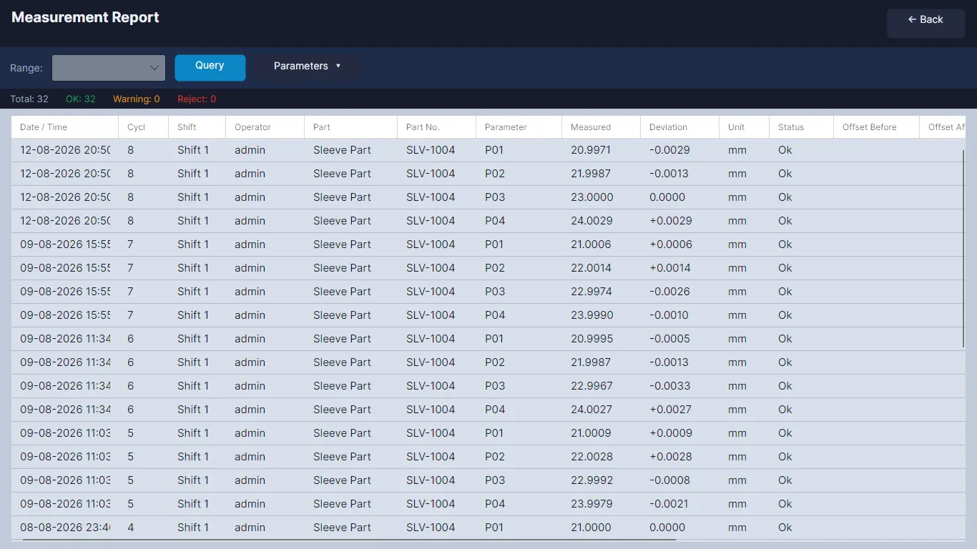Viewport: 977px width, 549px height.
Task: Click the green 'OK: 32' counter
Action: (81, 99)
